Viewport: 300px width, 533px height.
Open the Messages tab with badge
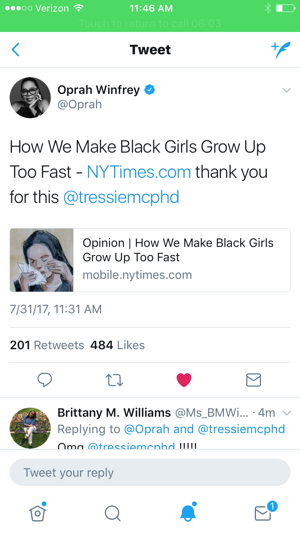[263, 513]
